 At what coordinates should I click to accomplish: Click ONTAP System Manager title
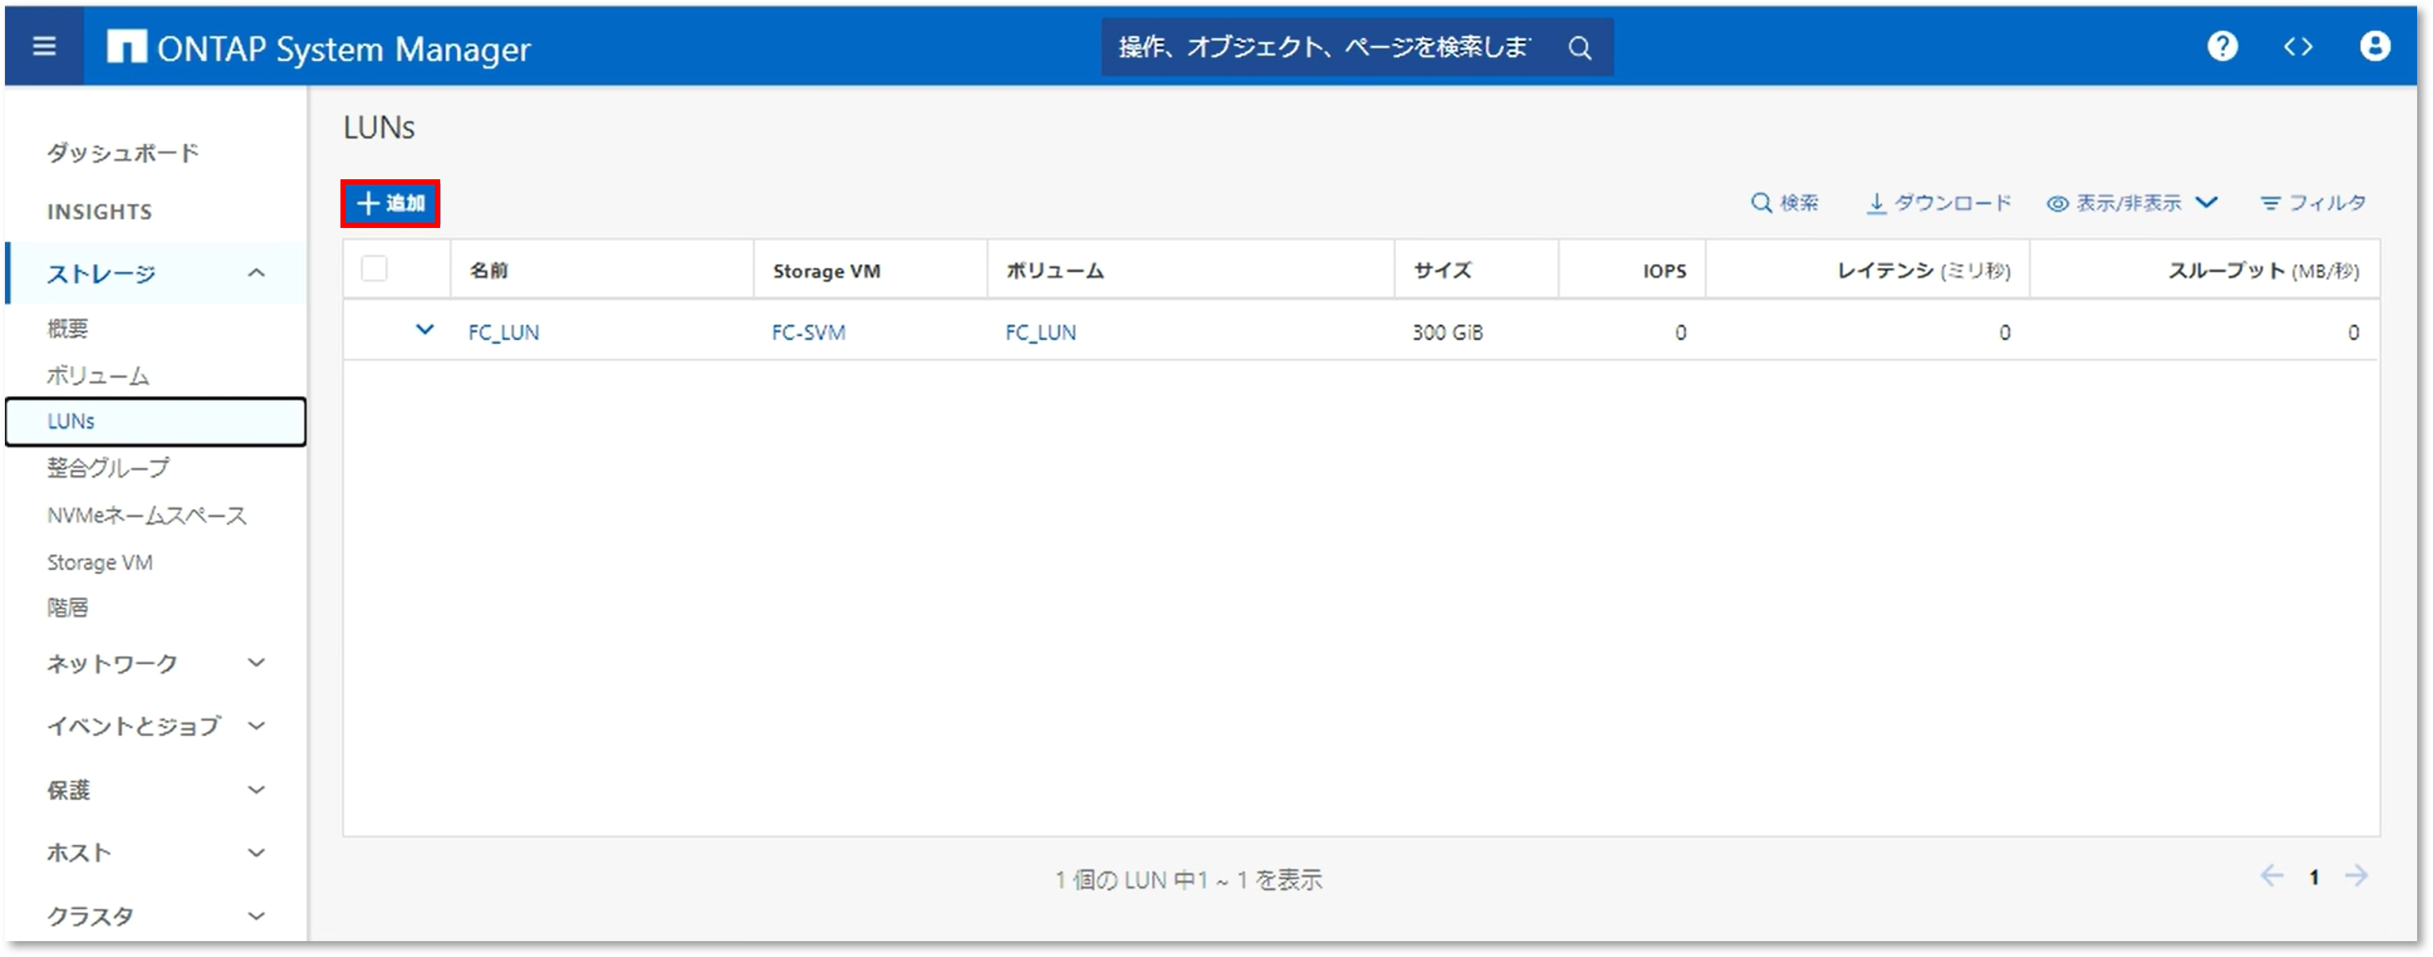(344, 49)
